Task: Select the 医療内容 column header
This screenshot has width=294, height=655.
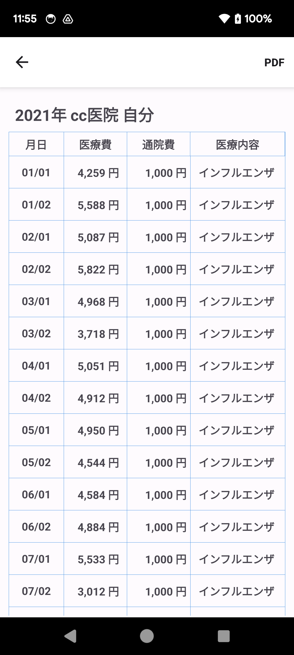Action: coord(237,144)
